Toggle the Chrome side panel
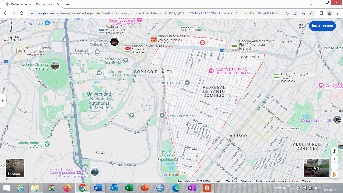Screen dimensions: 343x193 [x=321, y=13]
